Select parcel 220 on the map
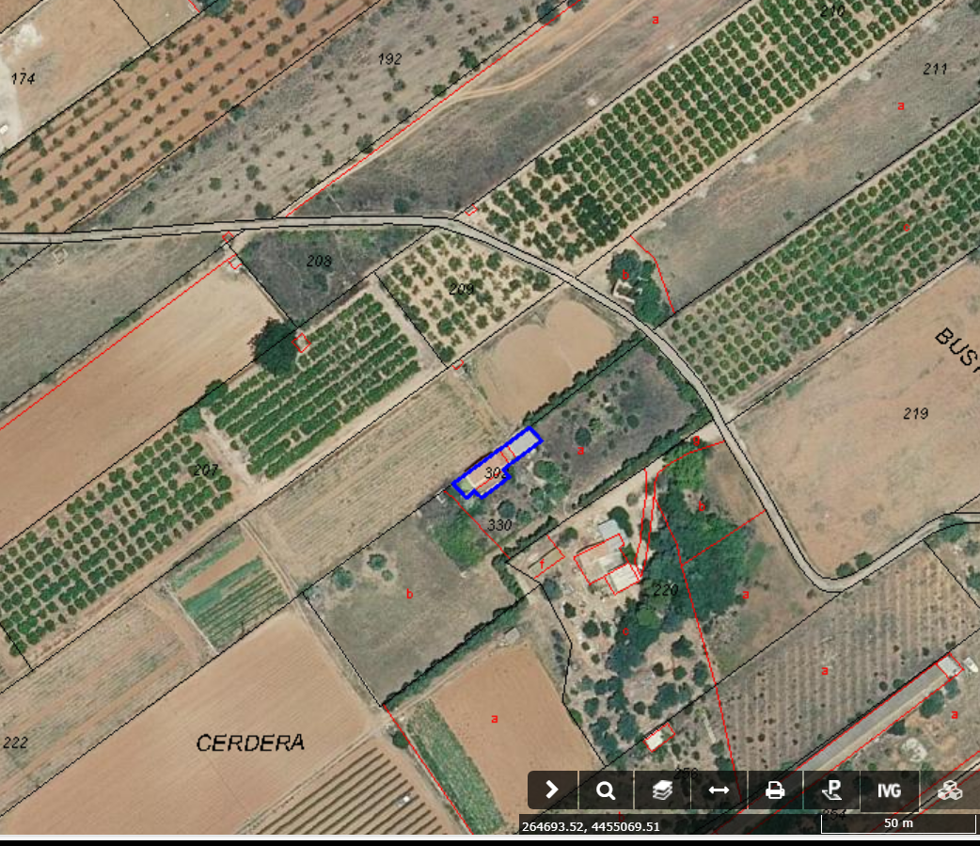Screen dimensions: 980x846 [665, 590]
